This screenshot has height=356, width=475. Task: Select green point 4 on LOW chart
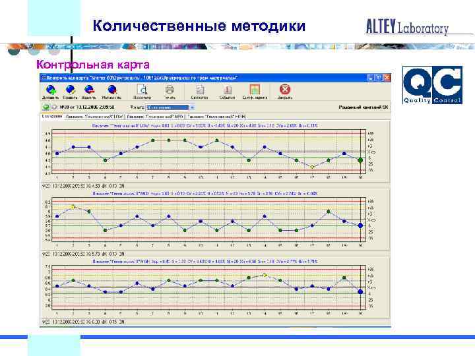tap(105, 160)
